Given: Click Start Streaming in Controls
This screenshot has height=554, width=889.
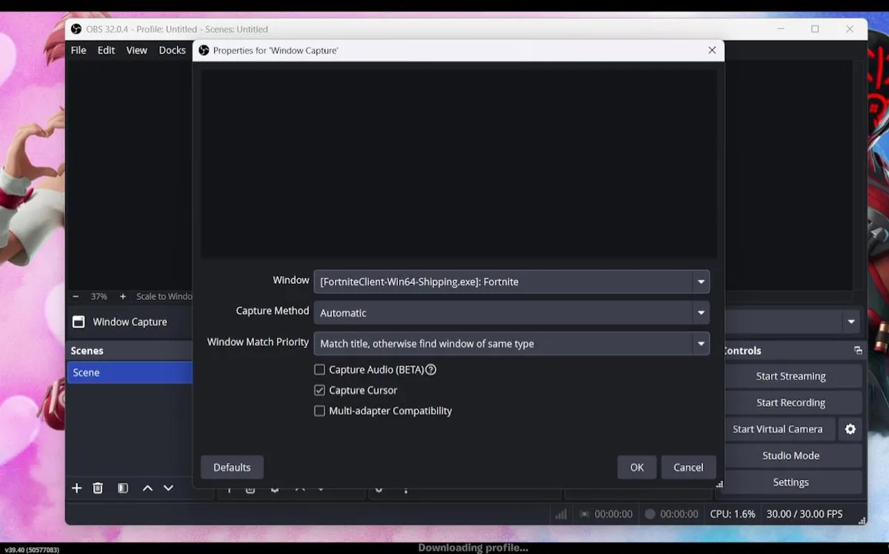Looking at the screenshot, I should (x=790, y=376).
